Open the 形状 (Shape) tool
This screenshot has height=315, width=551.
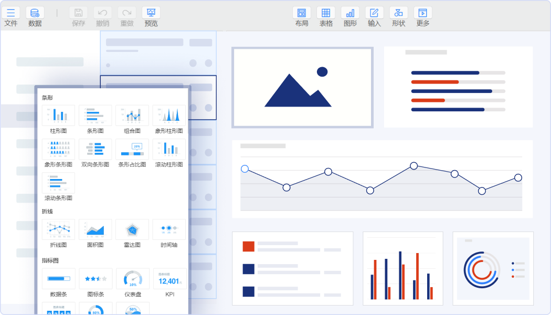click(398, 13)
